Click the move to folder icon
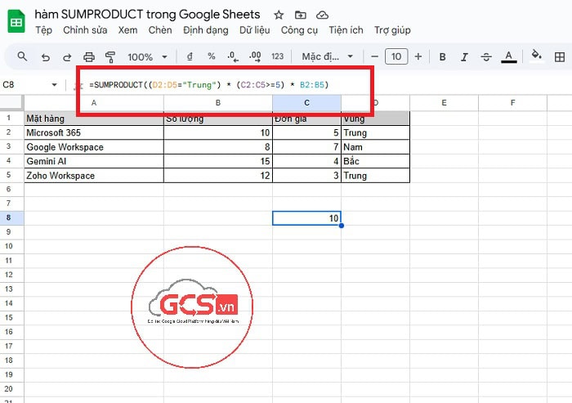 point(301,15)
